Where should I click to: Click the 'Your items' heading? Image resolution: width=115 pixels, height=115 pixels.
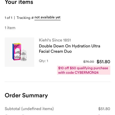19,2
